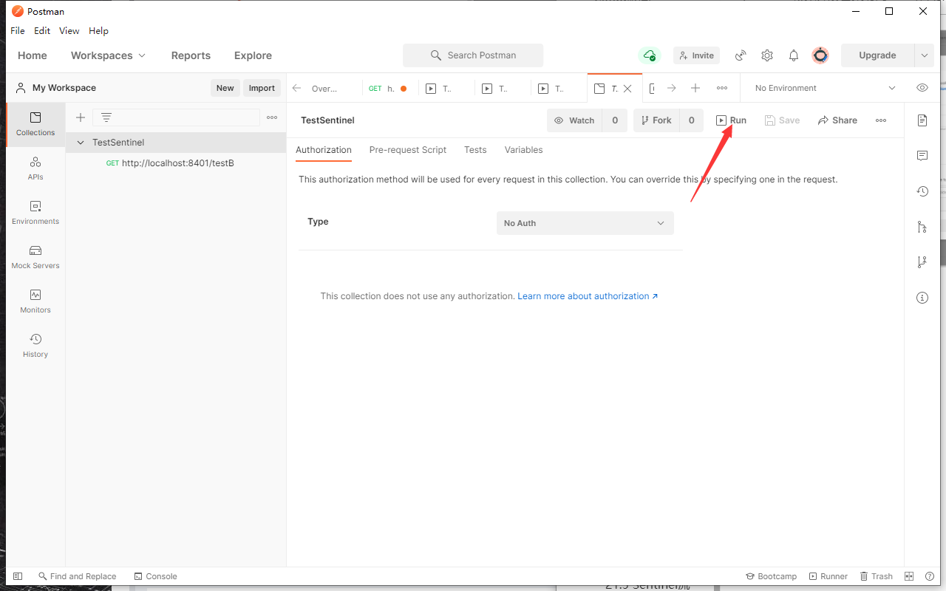The width and height of the screenshot is (946, 591).
Task: Switch to the Pre-request Script tab
Action: click(407, 150)
